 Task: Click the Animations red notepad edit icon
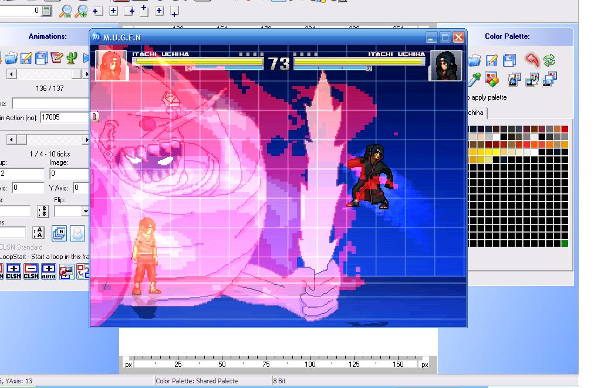click(56, 58)
